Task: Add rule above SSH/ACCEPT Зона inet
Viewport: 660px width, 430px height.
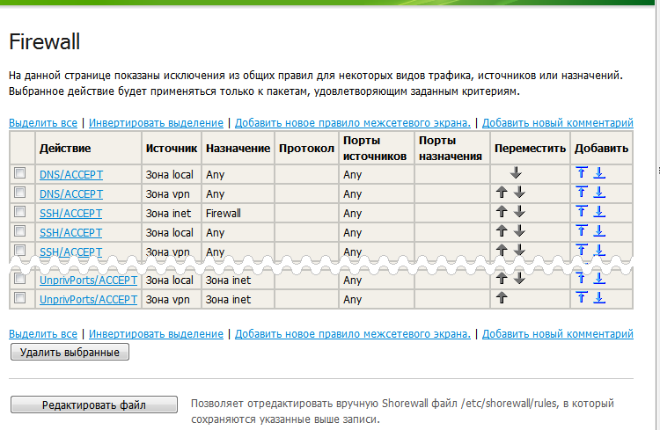Action: coord(582,211)
